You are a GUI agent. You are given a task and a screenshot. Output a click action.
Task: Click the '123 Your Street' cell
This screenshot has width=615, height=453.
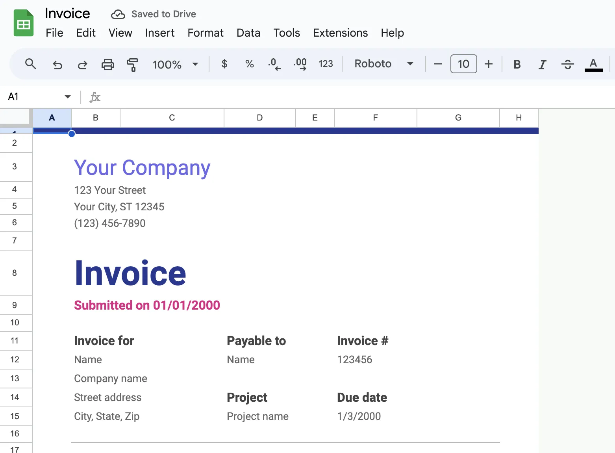[110, 190]
